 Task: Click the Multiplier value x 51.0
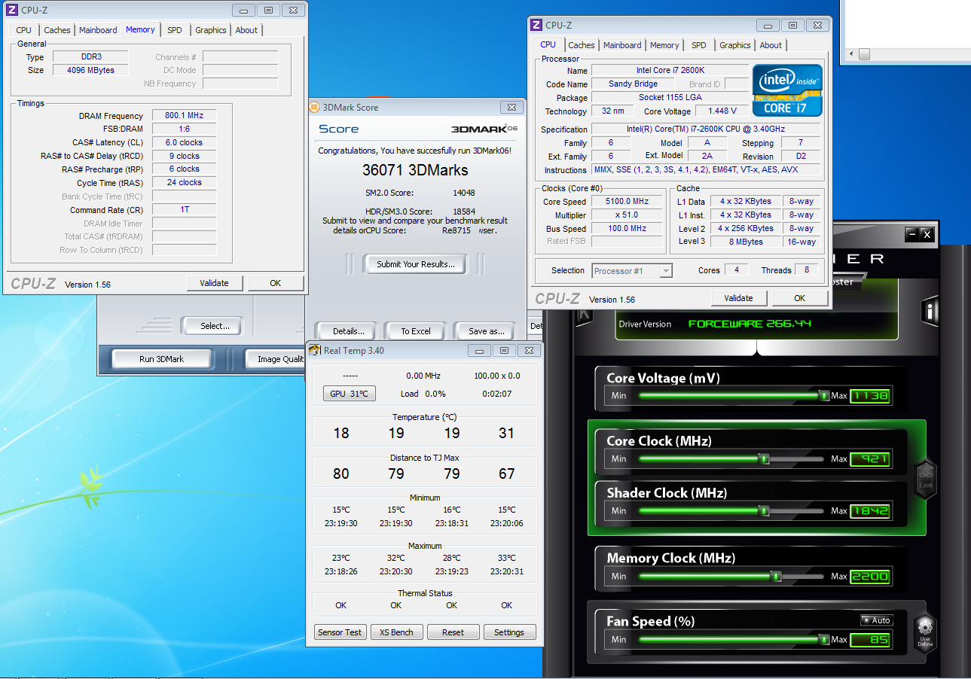(x=627, y=215)
